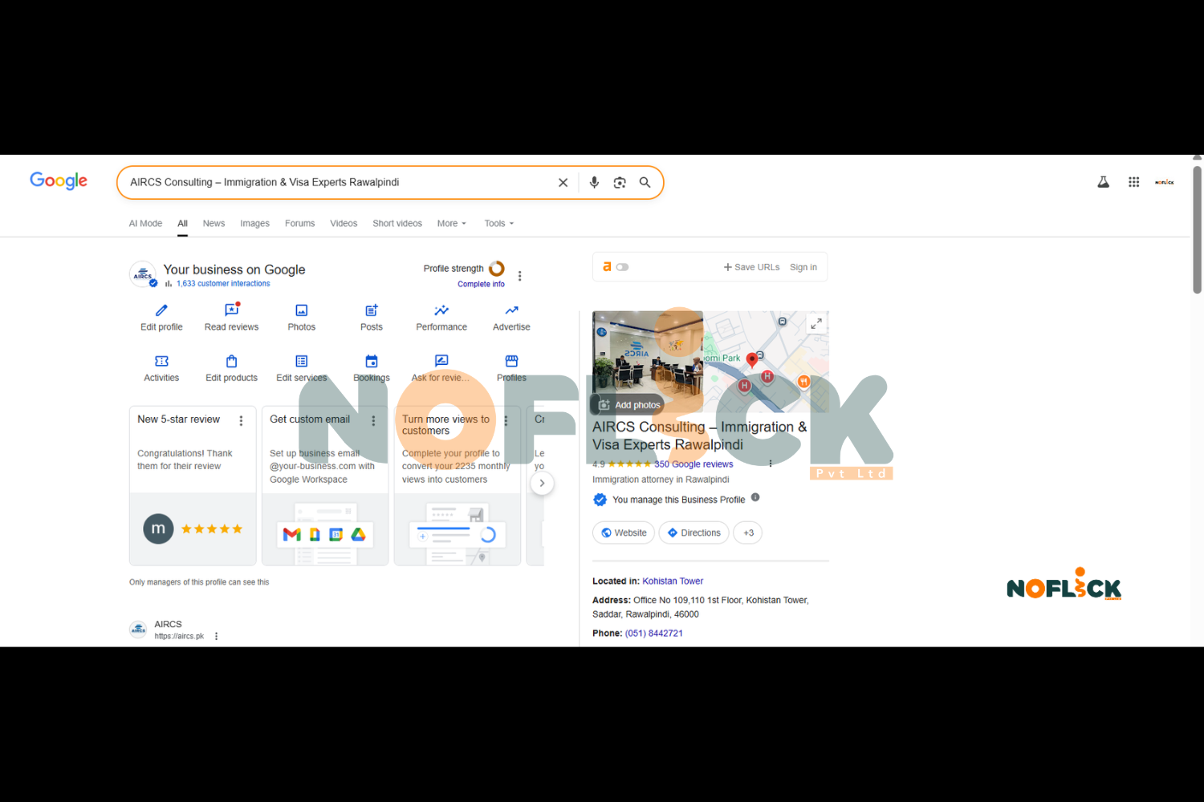Image resolution: width=1204 pixels, height=802 pixels.
Task: Open the Google apps grid
Action: tap(1133, 182)
